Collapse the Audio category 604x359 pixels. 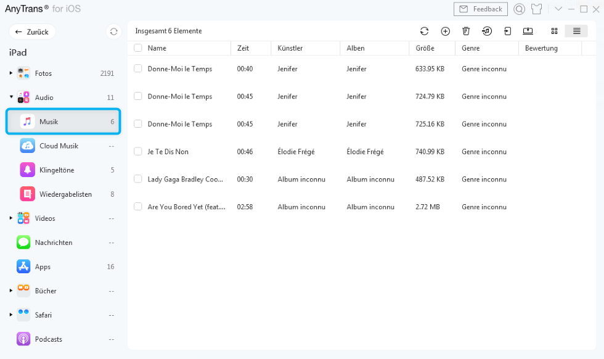(10, 97)
